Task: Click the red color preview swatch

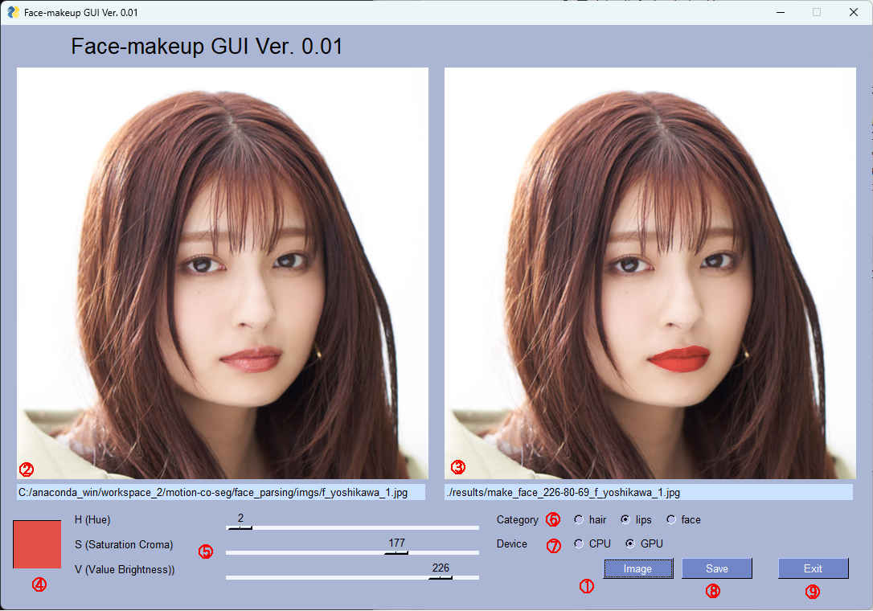Action: coord(37,544)
